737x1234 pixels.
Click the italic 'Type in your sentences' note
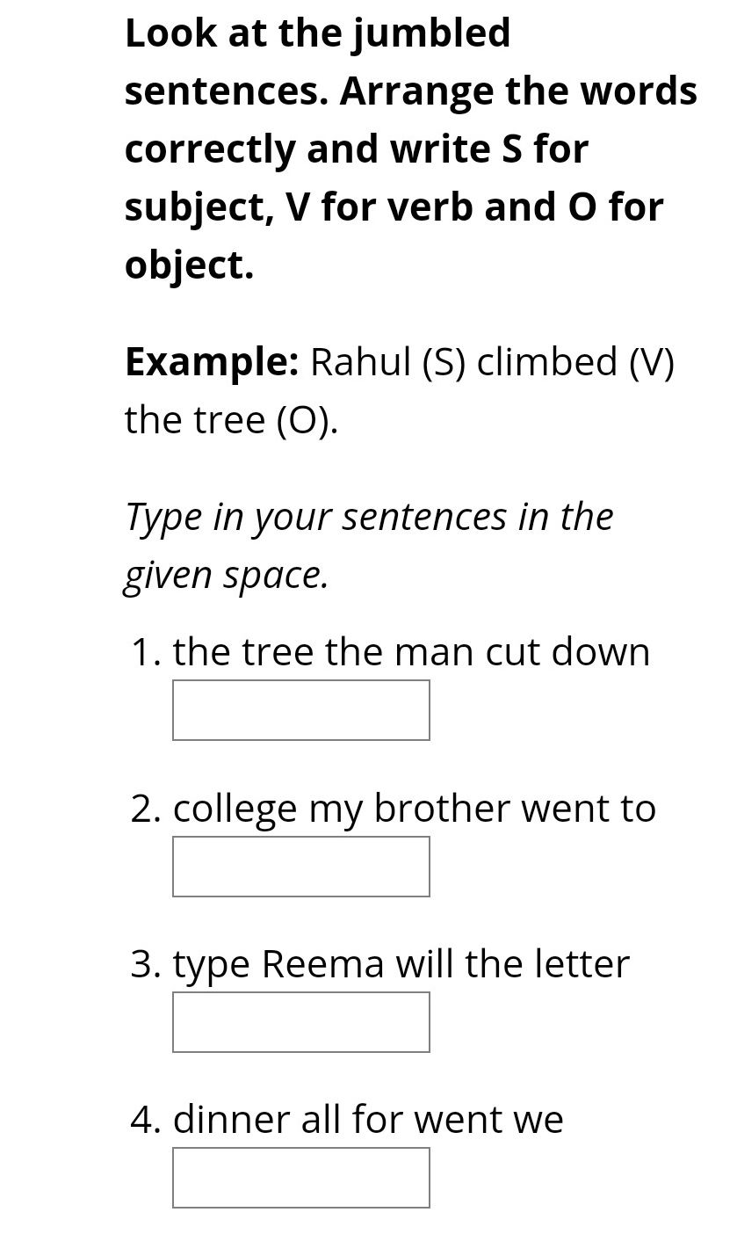pos(369,543)
